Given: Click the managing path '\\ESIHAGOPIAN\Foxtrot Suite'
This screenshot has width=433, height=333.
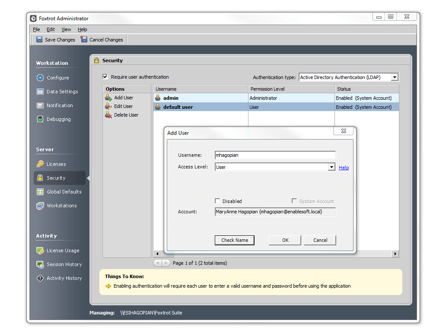Looking at the screenshot, I should coord(151,313).
